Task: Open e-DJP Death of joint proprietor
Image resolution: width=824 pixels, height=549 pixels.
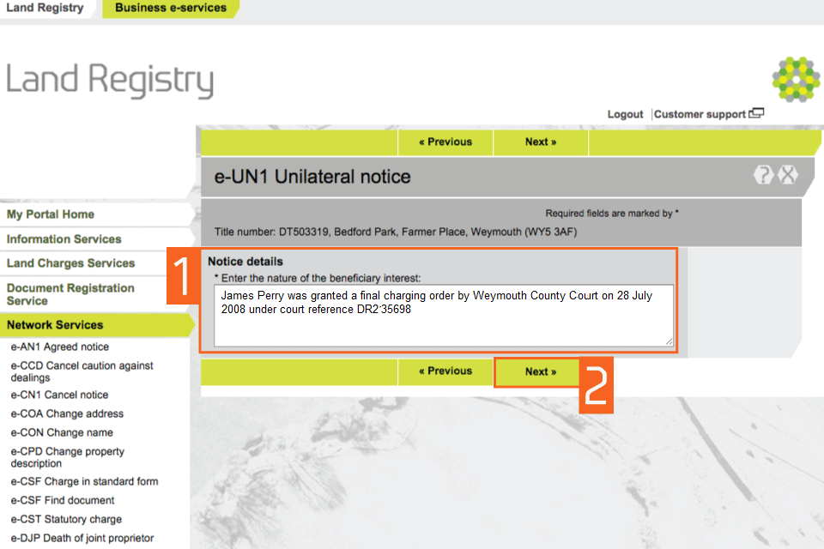Action: click(82, 538)
